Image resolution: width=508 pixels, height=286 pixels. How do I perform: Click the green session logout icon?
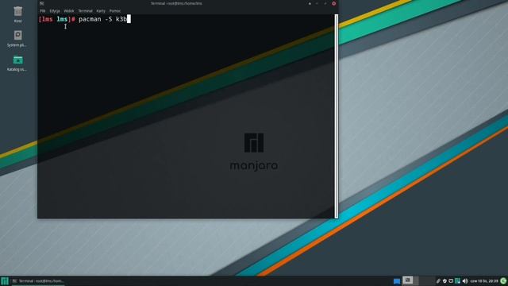[x=503, y=280]
